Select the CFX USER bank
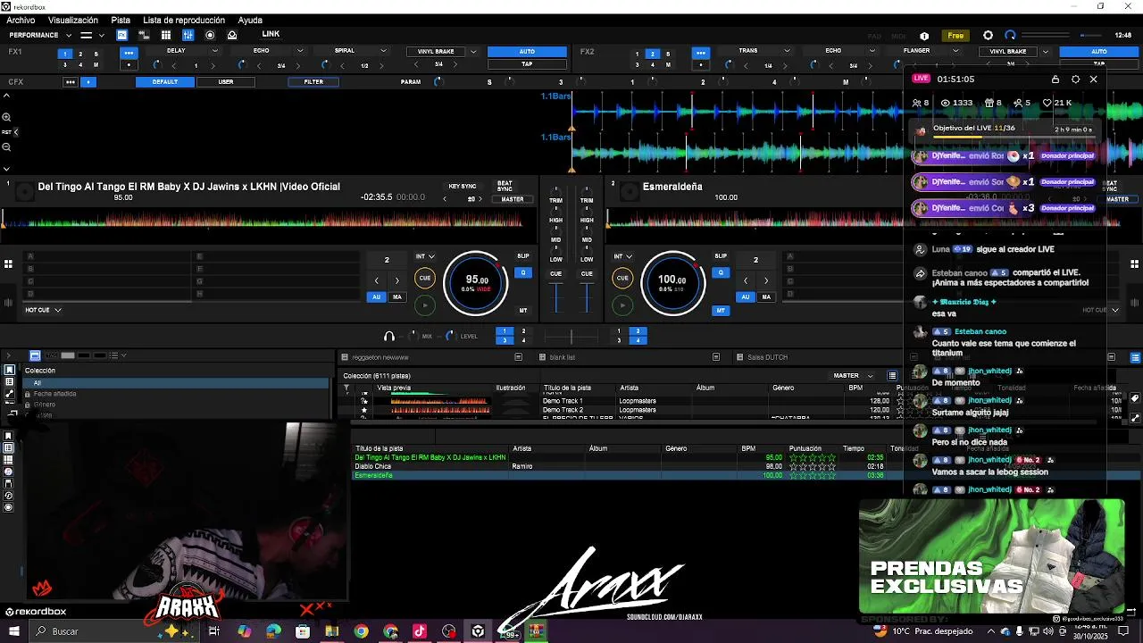Image resolution: width=1143 pixels, height=643 pixels. pyautogui.click(x=226, y=82)
